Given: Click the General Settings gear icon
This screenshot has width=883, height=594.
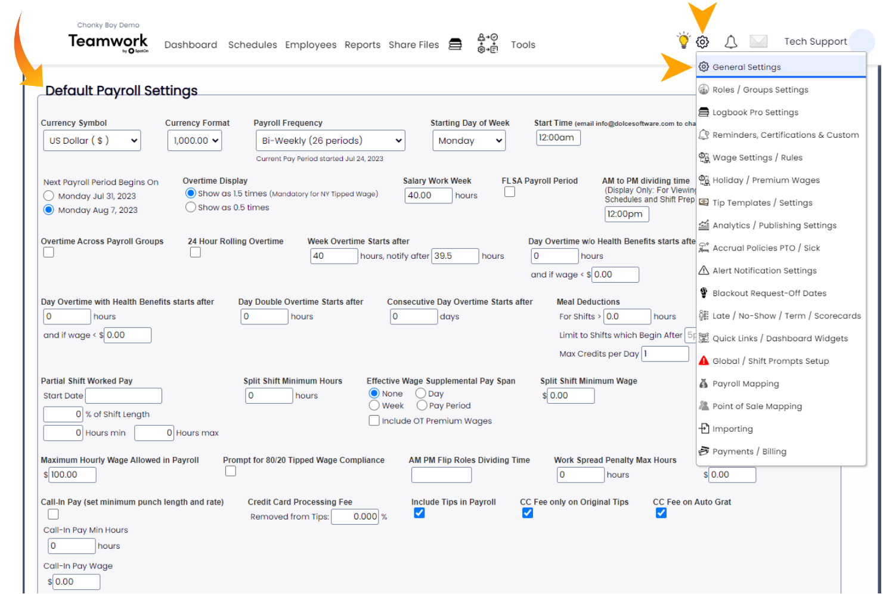Looking at the screenshot, I should 704,67.
